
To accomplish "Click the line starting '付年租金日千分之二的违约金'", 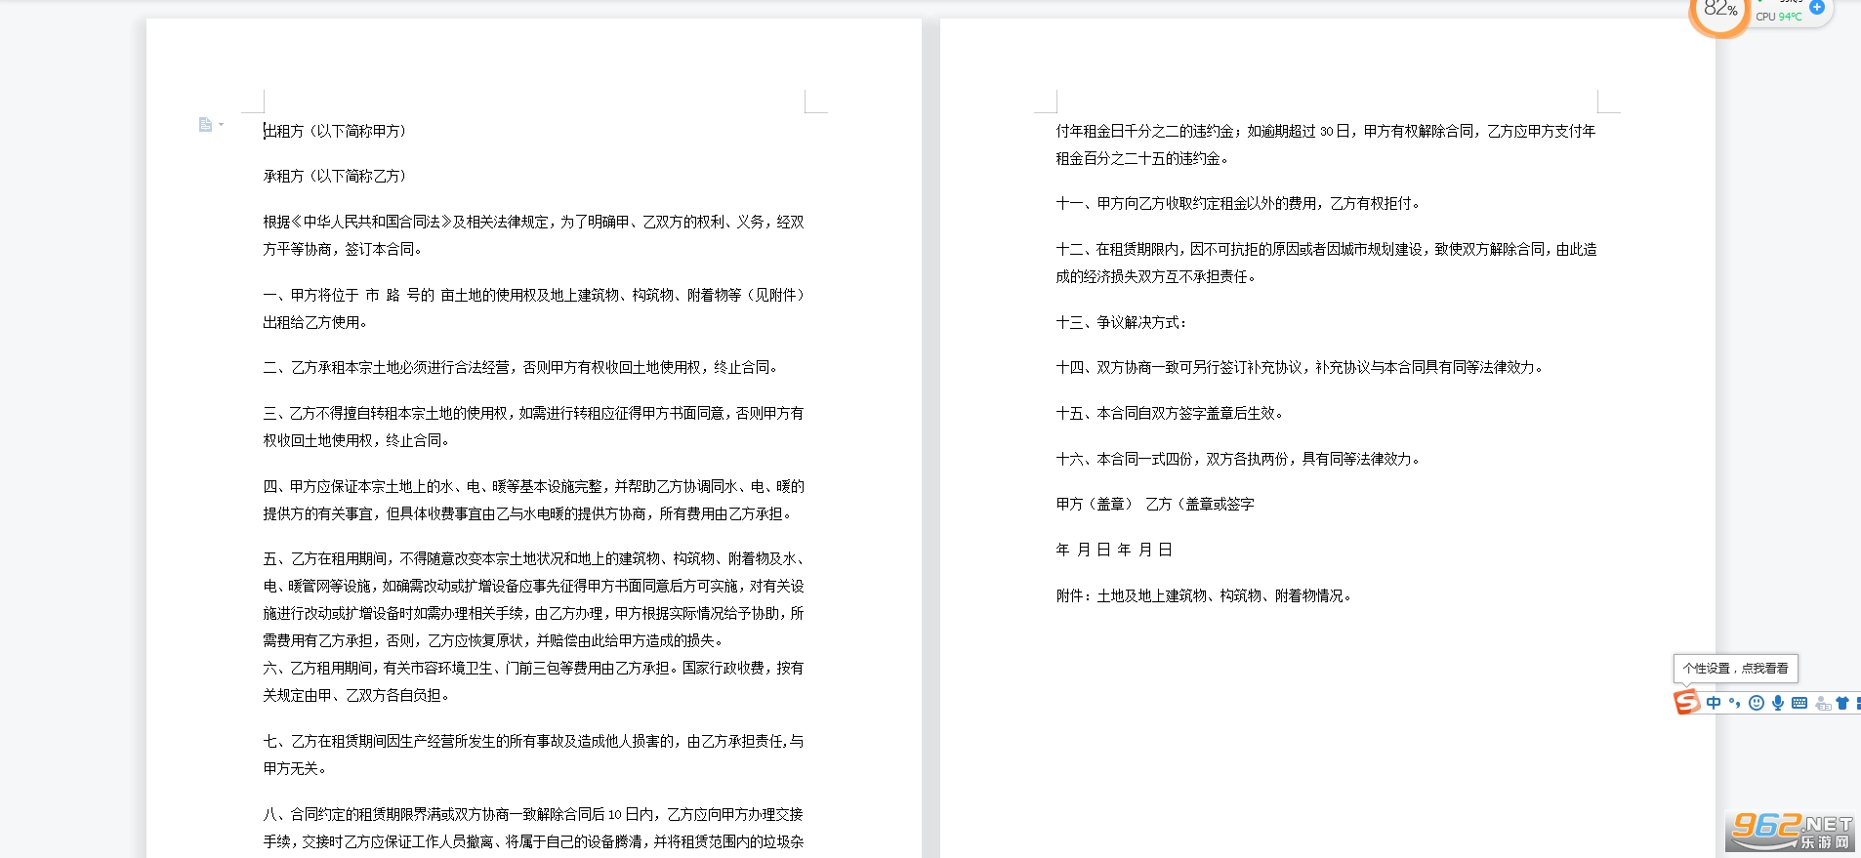I will pos(1326,131).
